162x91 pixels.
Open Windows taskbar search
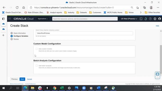(11, 88)
